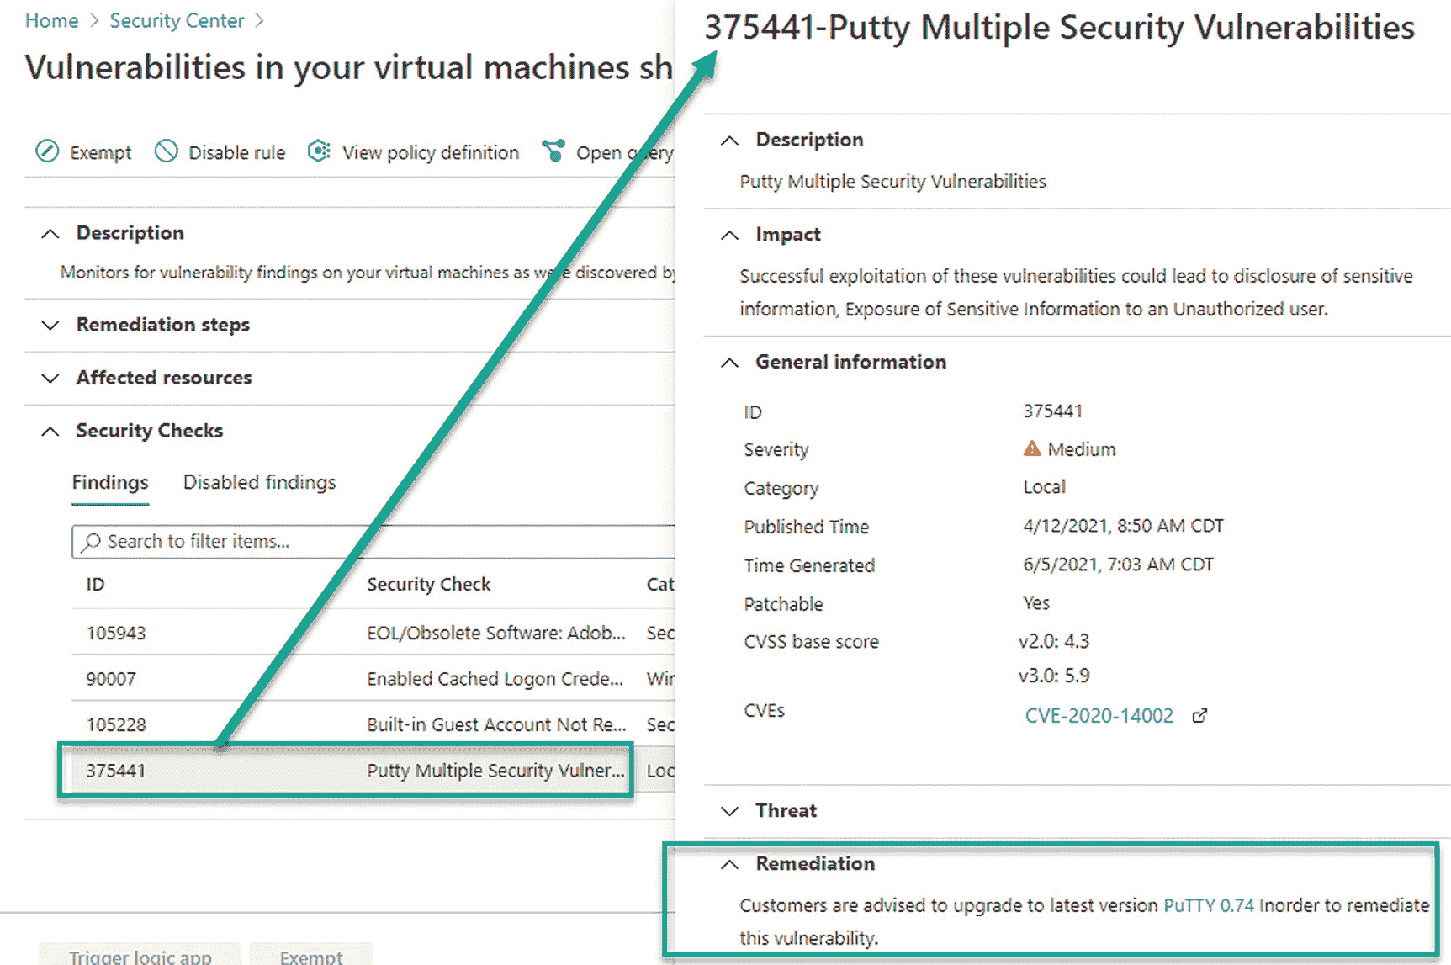
Task: Click Time Generated value '6/5/2021, 7:03 AM CDT'
Action: click(x=1118, y=564)
